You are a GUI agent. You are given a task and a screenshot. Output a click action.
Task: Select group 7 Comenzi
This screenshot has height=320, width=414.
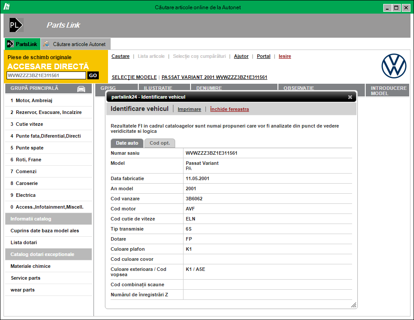coord(49,171)
